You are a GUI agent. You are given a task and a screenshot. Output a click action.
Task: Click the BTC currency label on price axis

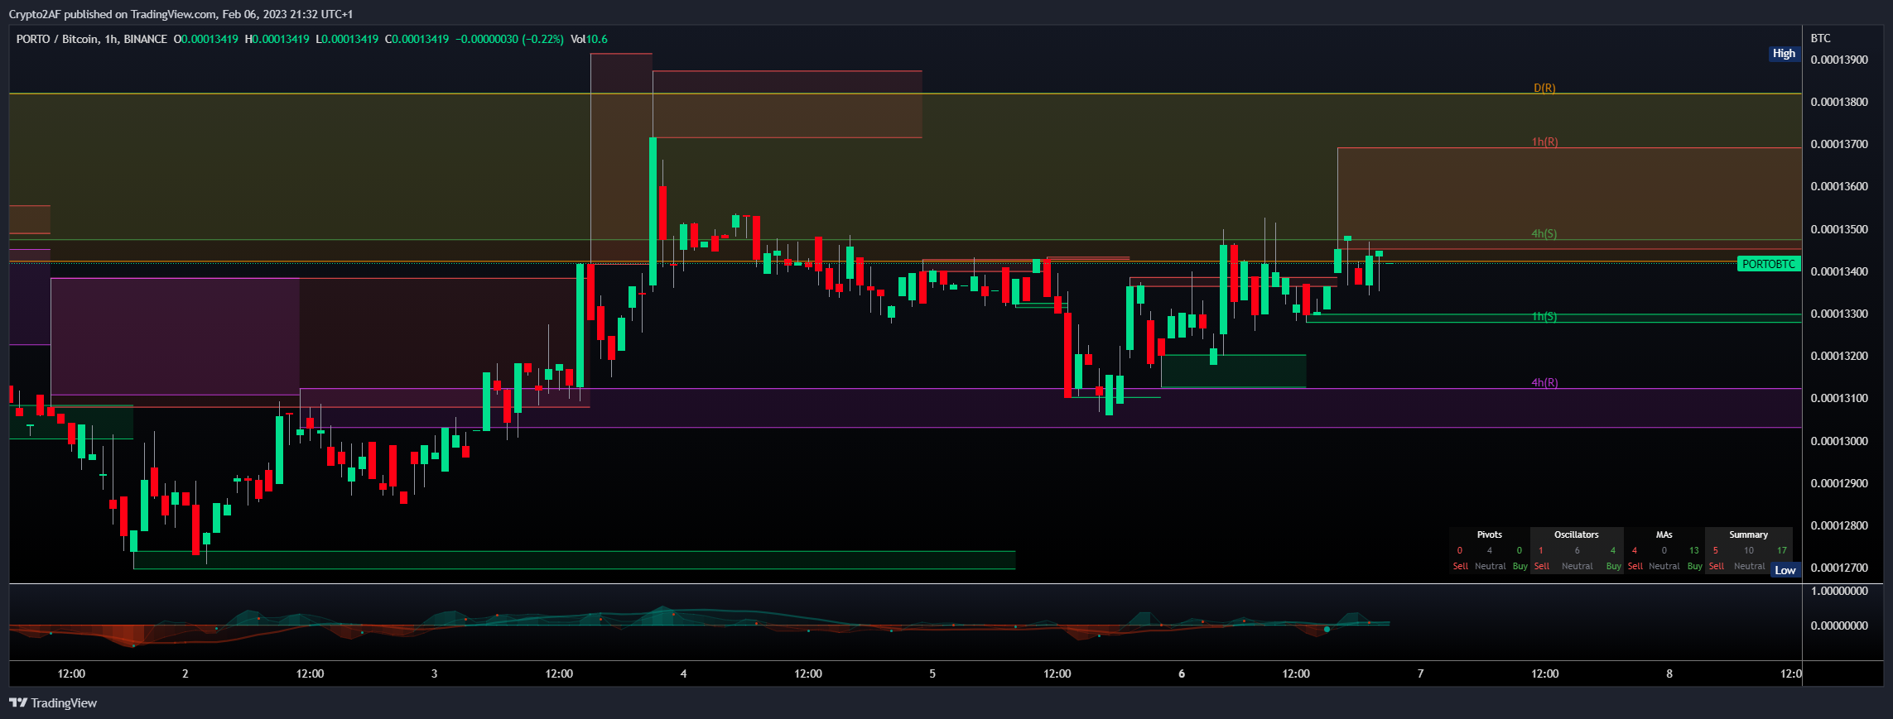1820,38
